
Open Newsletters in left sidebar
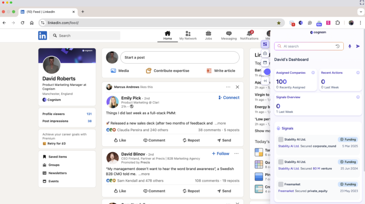coord(55,173)
